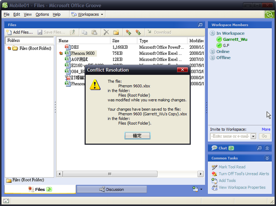This screenshot has height=206, width=276.
Task: Click the Go invite button
Action: [x=264, y=136]
